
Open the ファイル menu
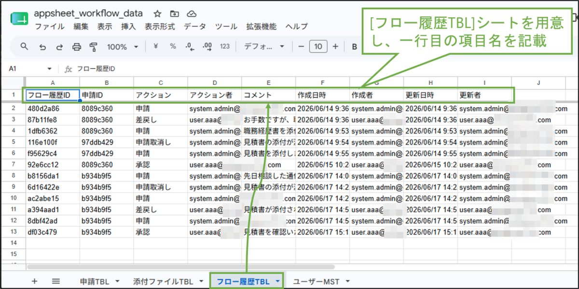(x=50, y=27)
